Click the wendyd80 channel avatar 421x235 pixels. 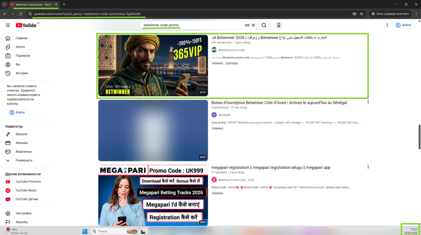(214, 115)
